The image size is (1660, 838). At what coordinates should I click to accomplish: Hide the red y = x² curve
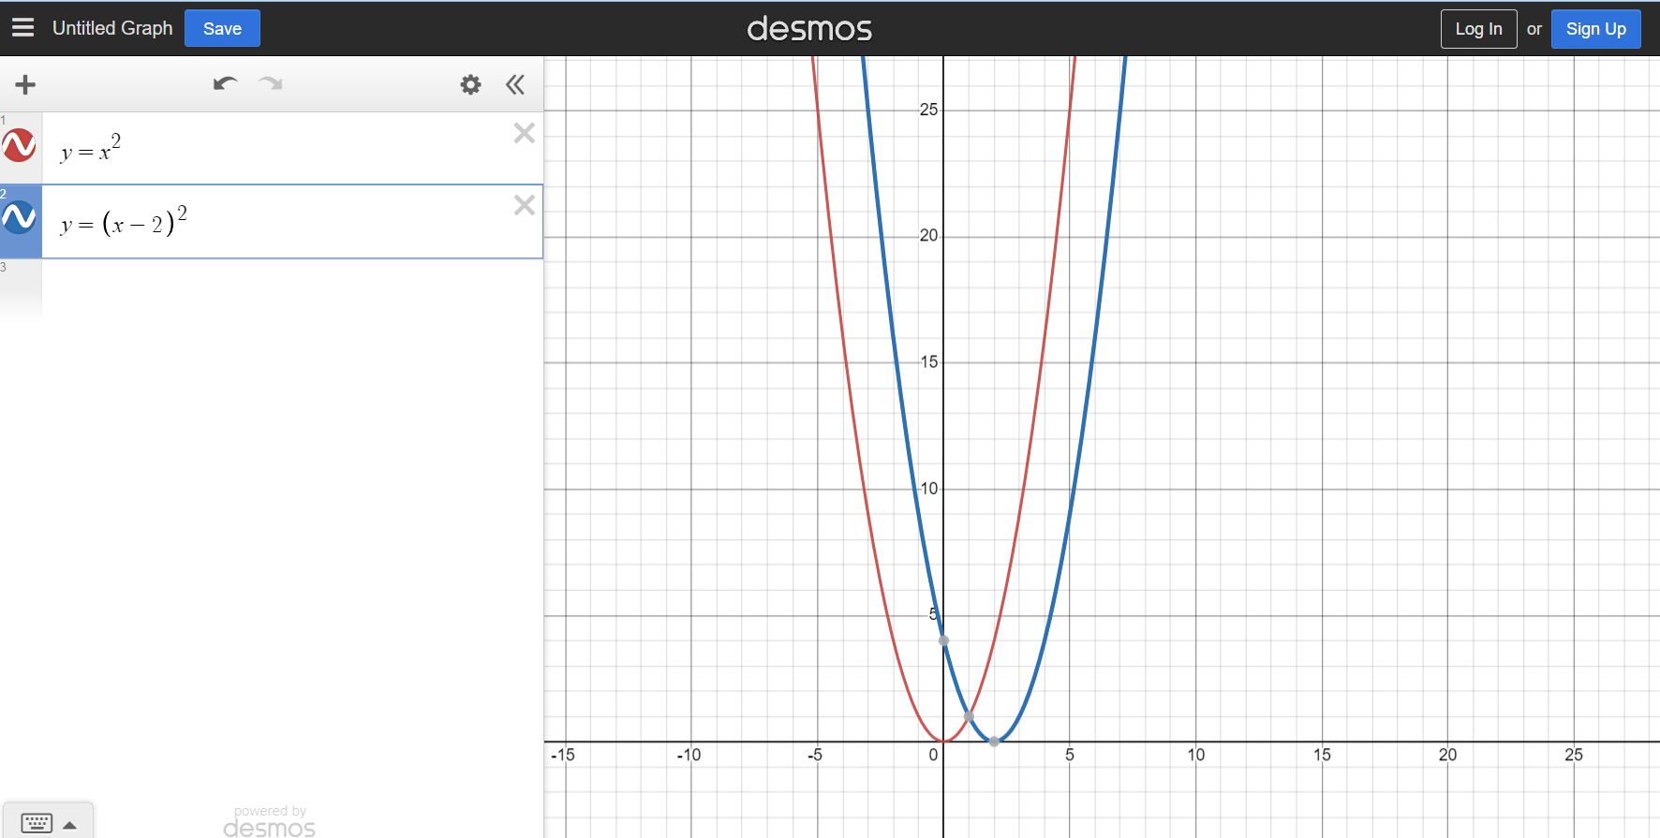click(20, 146)
